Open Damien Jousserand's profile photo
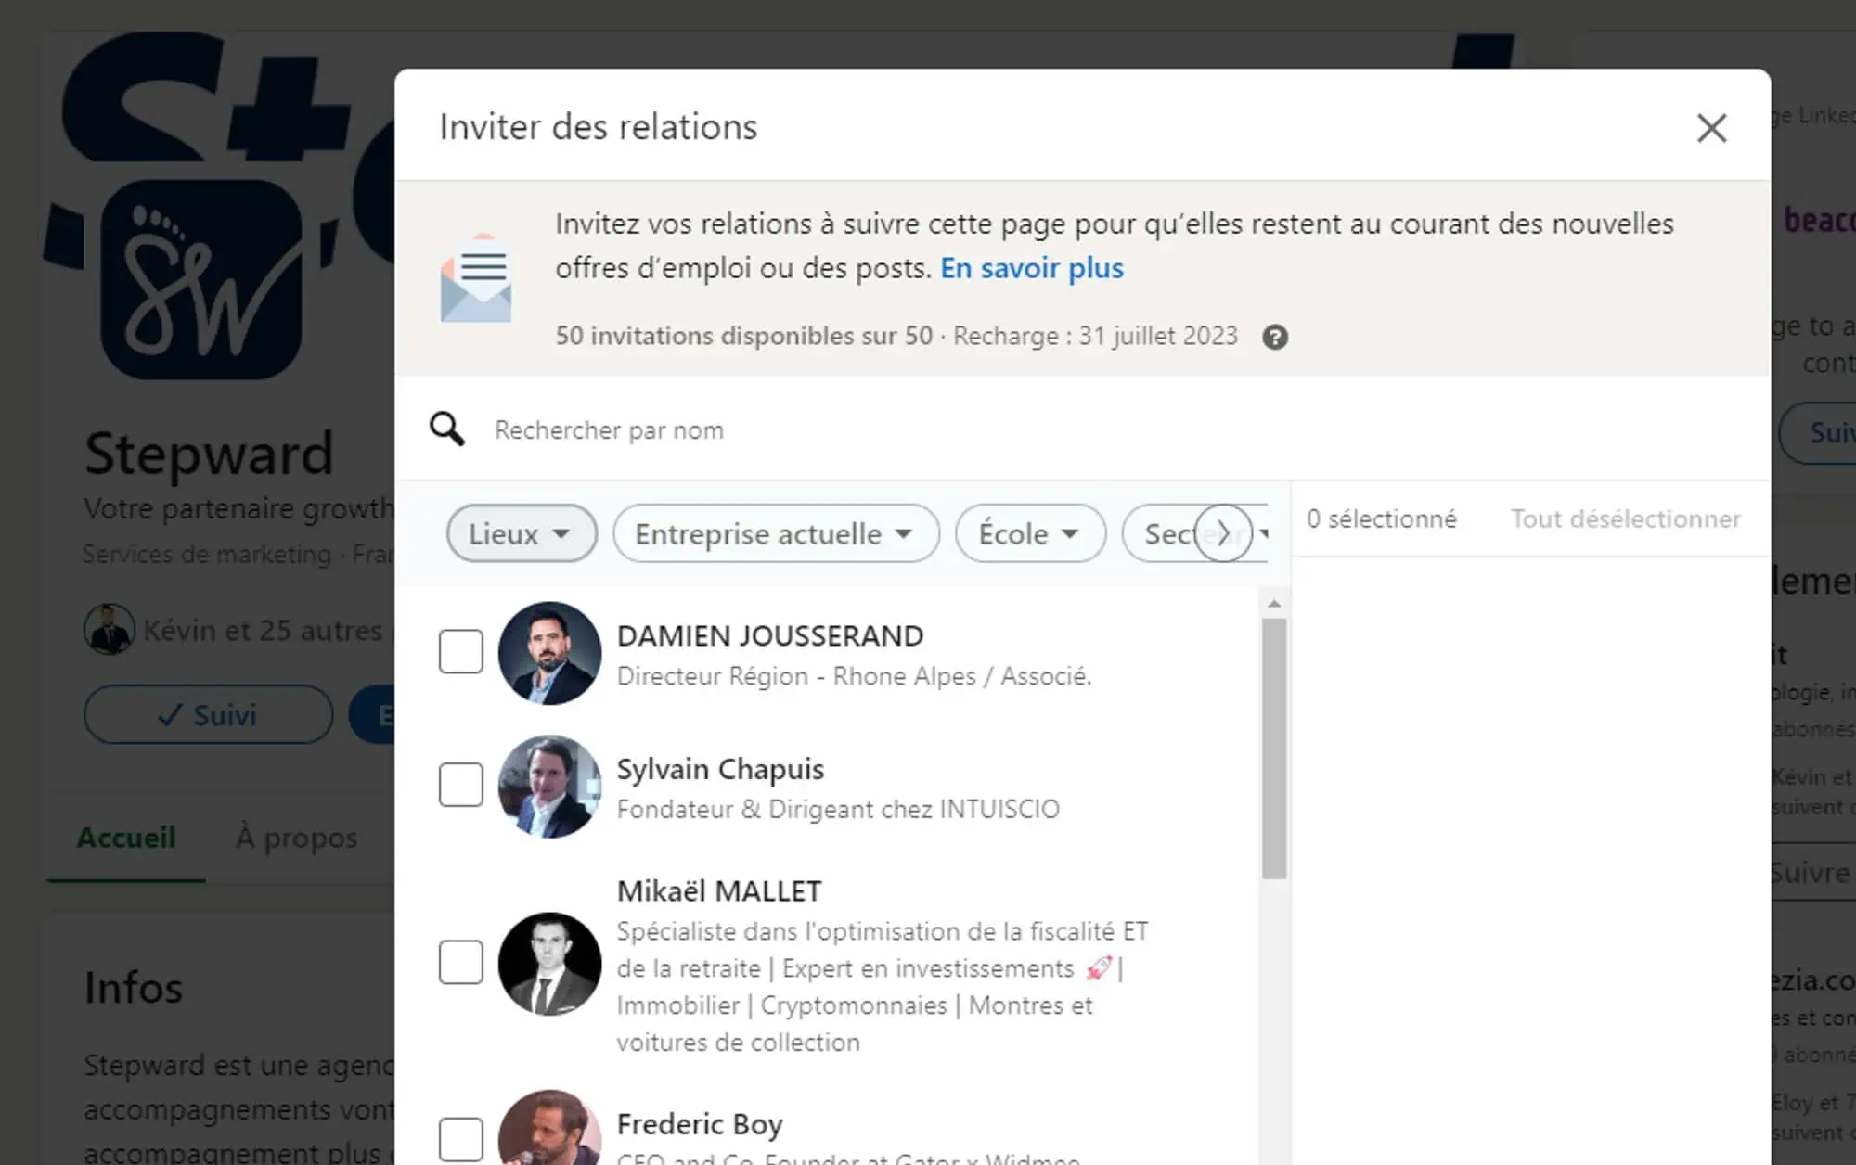This screenshot has width=1856, height=1165. click(549, 653)
